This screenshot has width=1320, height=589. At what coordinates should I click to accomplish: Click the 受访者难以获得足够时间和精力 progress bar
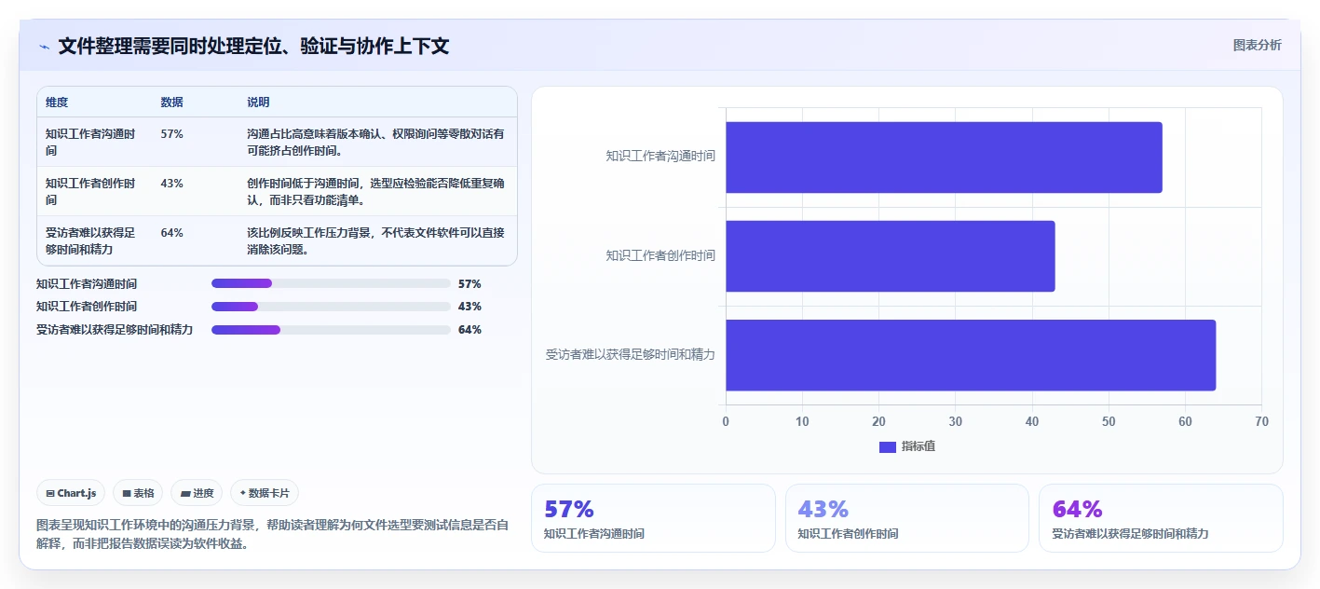[x=331, y=330]
